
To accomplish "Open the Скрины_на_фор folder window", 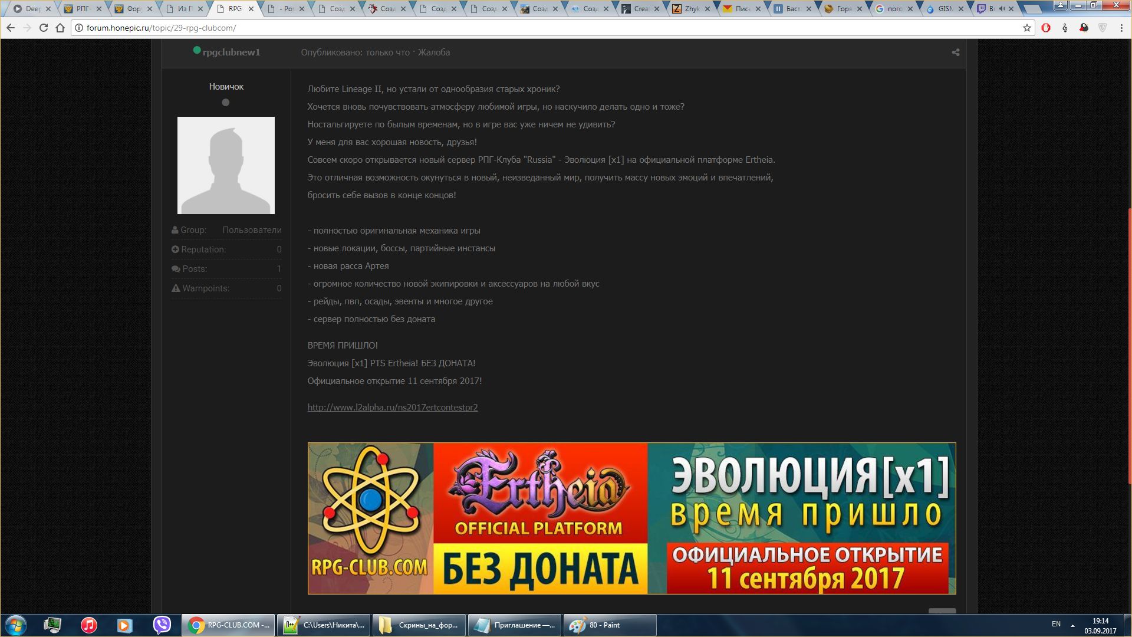I will click(x=419, y=625).
